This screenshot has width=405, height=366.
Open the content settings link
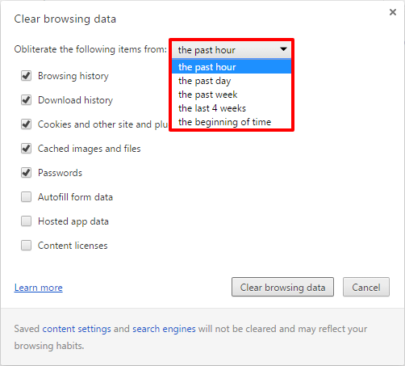77,329
